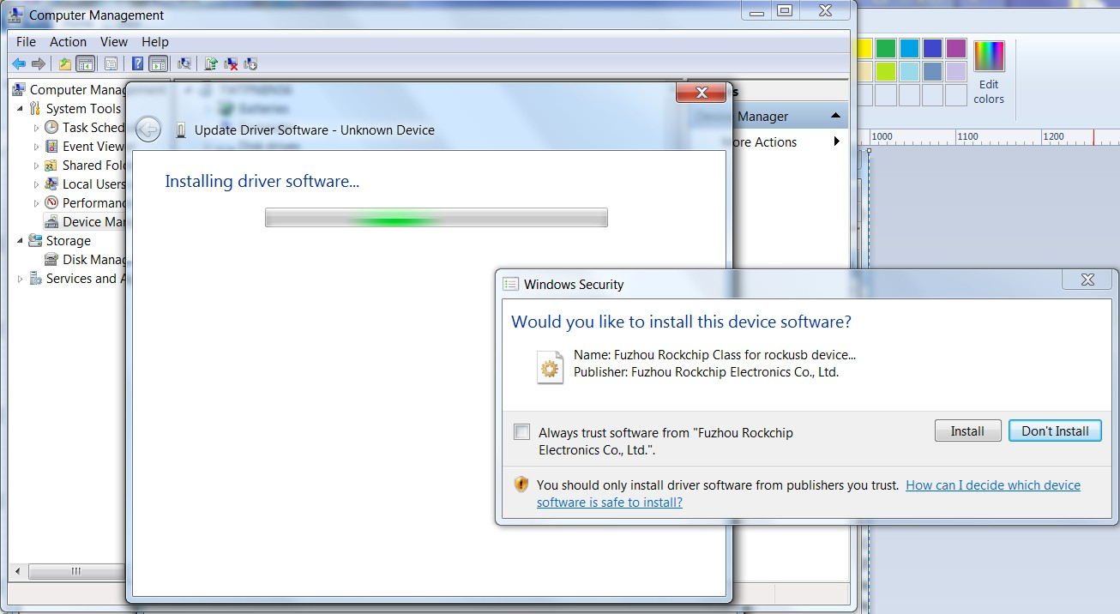Screen dimensions: 1120x614
Task: Expand the Performance node
Action: coord(36,203)
